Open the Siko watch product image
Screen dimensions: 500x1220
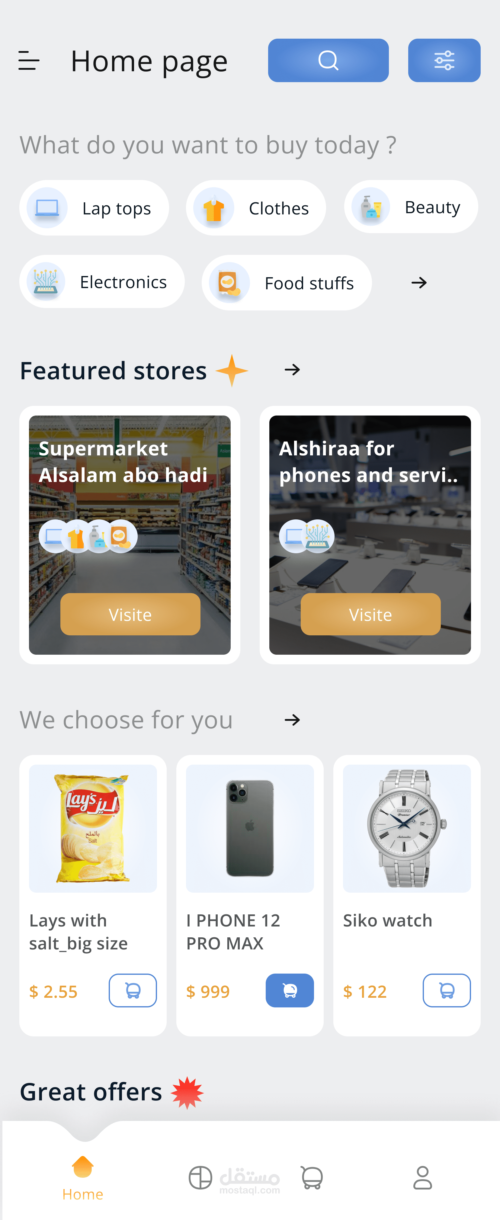pos(407,828)
